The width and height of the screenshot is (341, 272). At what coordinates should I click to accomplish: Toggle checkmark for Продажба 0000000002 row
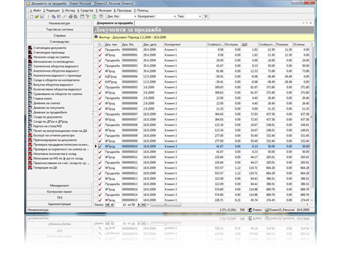(x=100, y=60)
